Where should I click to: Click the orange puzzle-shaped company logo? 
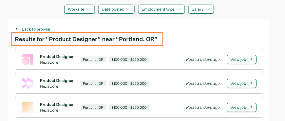click(27, 107)
